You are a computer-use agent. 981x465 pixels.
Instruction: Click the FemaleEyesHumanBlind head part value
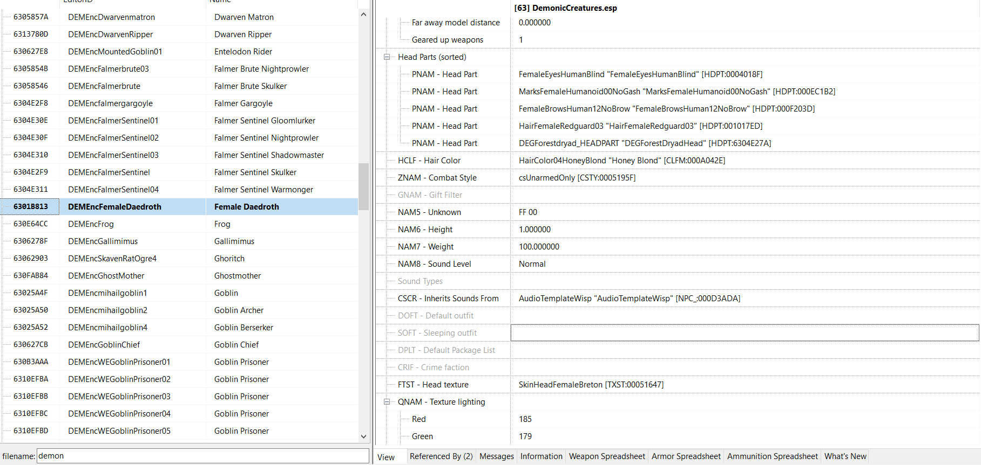tap(640, 74)
